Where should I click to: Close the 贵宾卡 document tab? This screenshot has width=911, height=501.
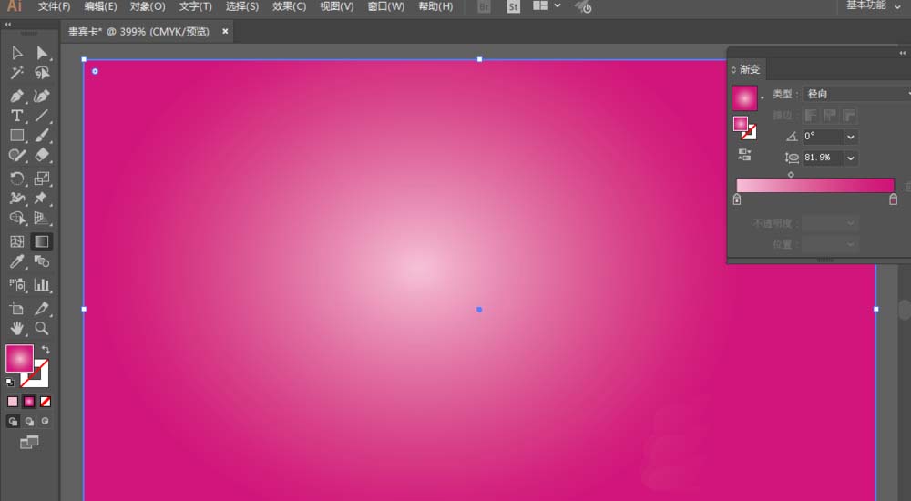[x=225, y=31]
